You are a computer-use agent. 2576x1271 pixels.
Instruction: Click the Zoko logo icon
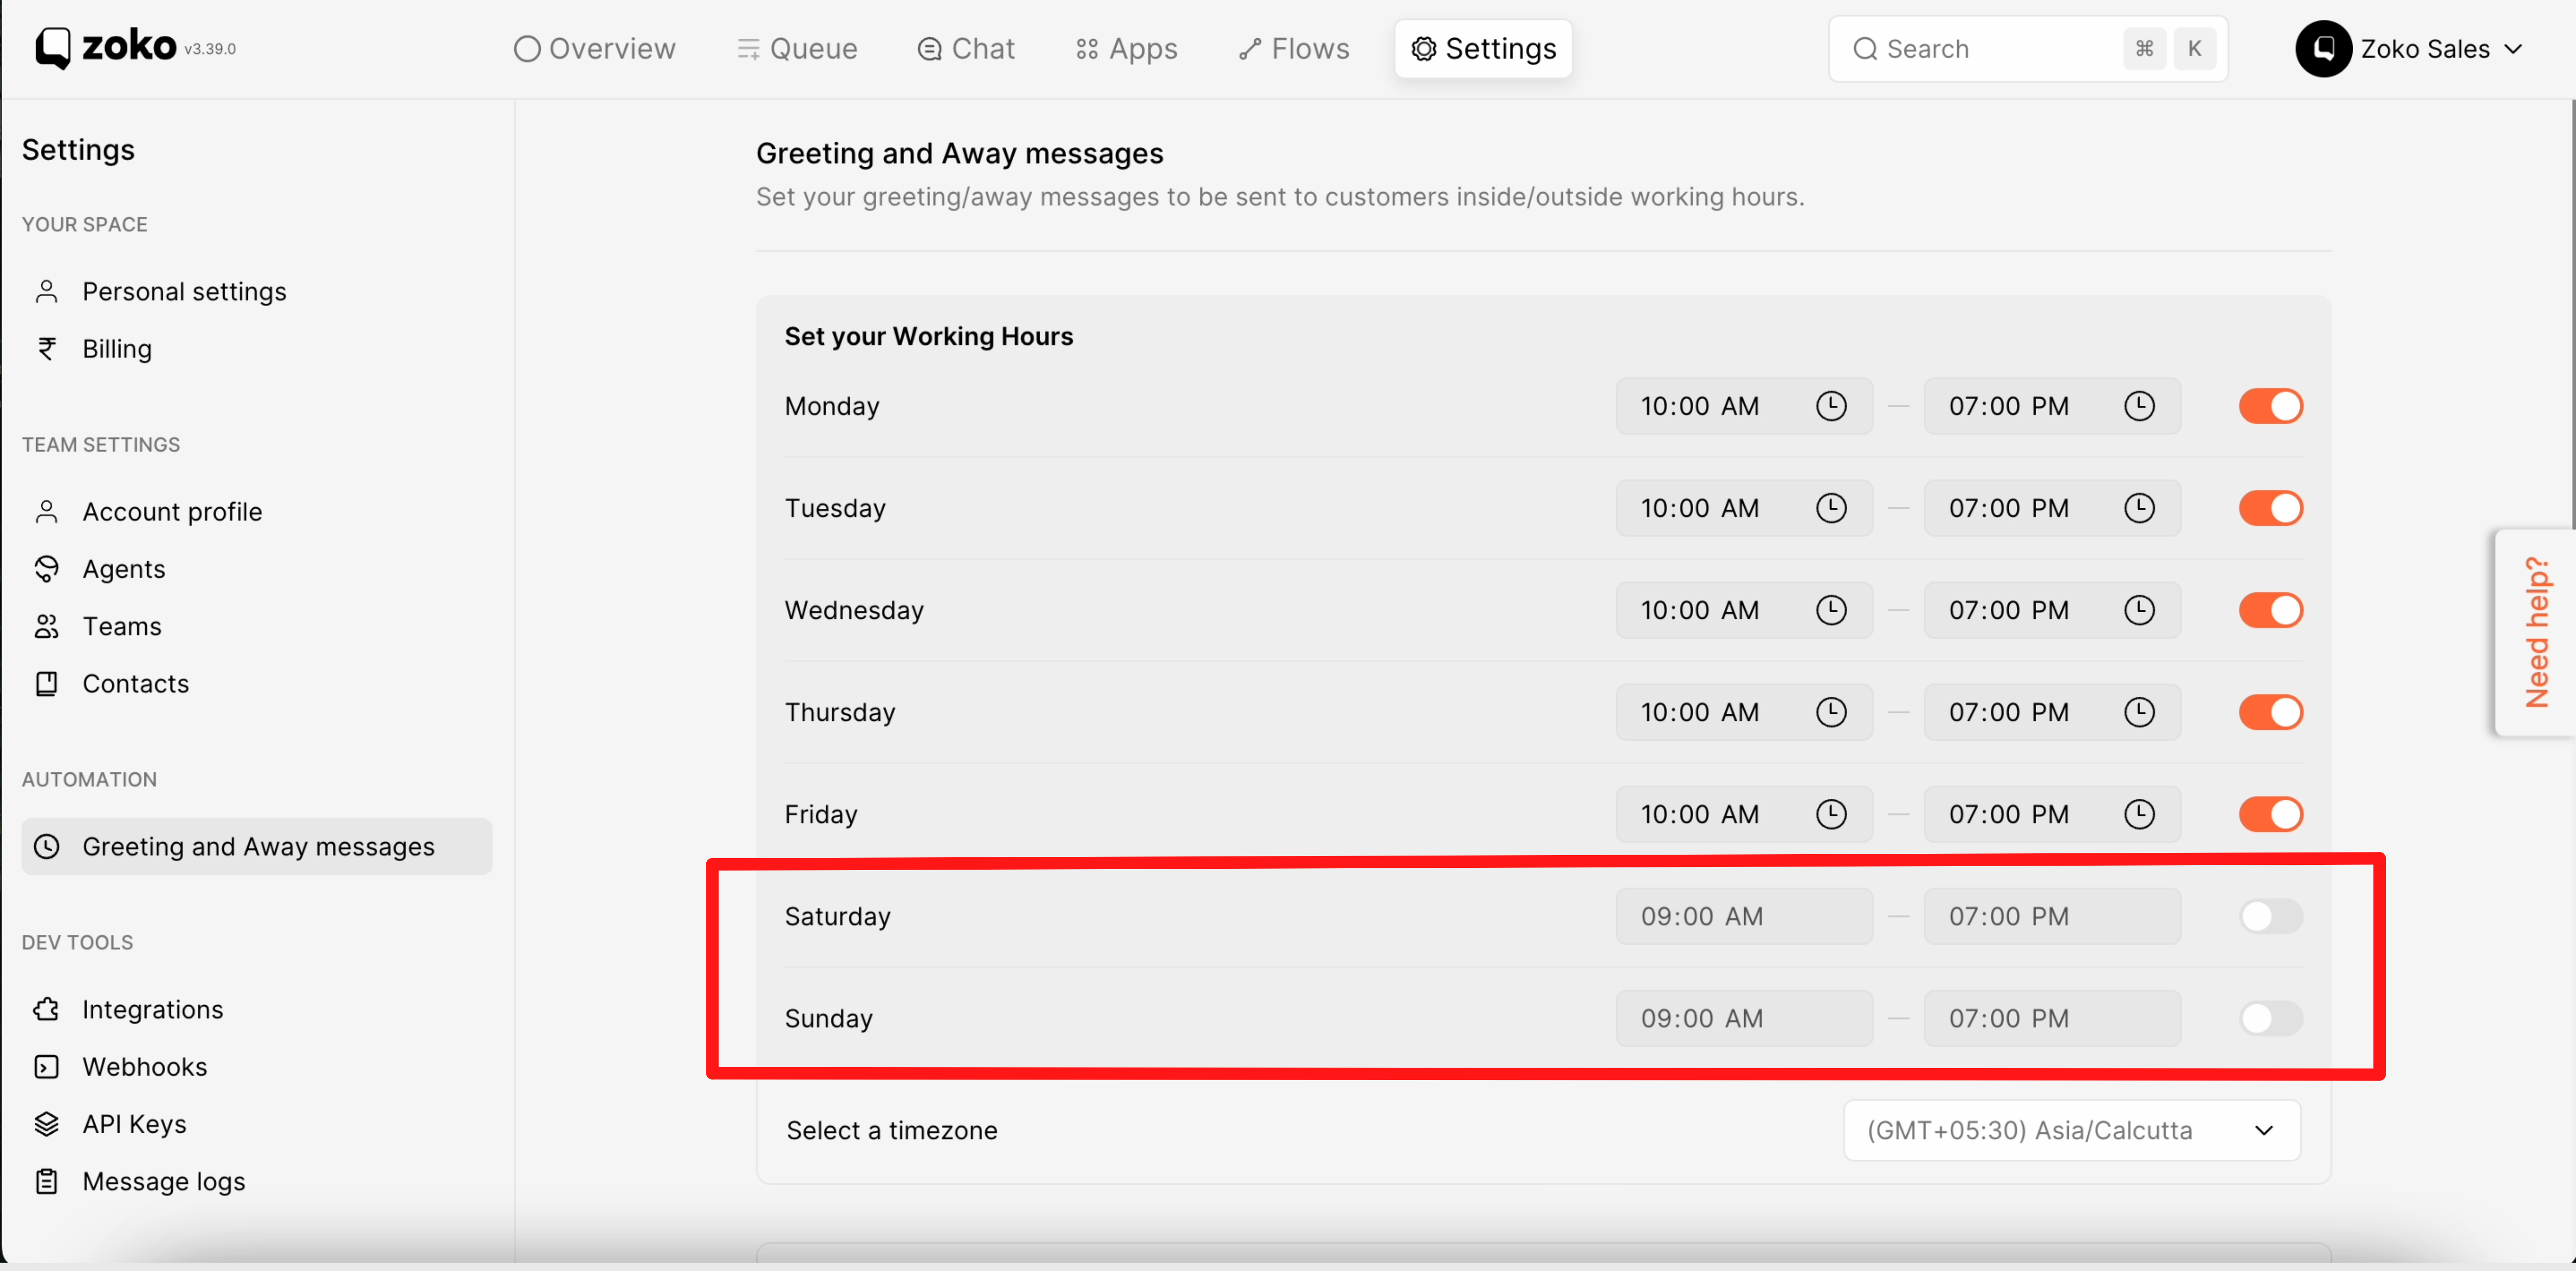click(53, 48)
